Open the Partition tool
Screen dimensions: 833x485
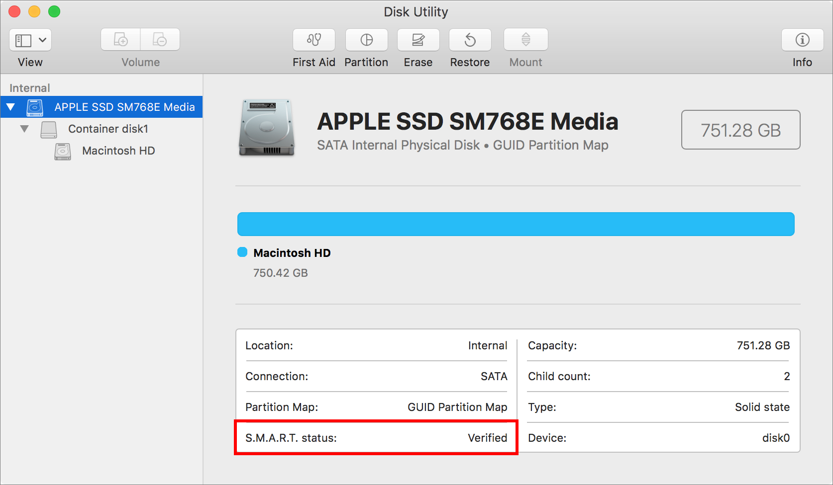[367, 40]
